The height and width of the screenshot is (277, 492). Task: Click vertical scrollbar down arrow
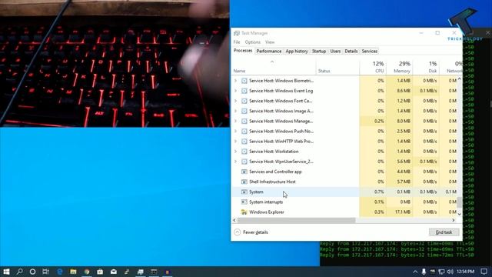(460, 214)
